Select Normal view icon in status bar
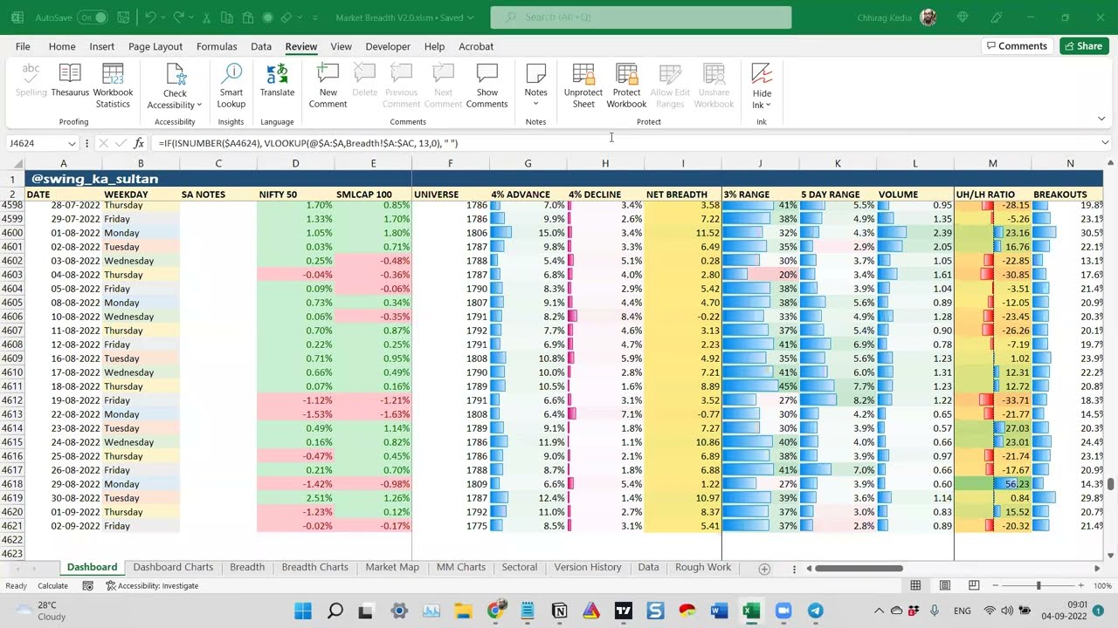Image resolution: width=1118 pixels, height=628 pixels. coord(915,586)
